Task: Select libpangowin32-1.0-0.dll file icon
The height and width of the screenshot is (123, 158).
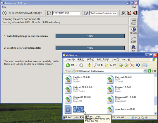Action: (110, 99)
